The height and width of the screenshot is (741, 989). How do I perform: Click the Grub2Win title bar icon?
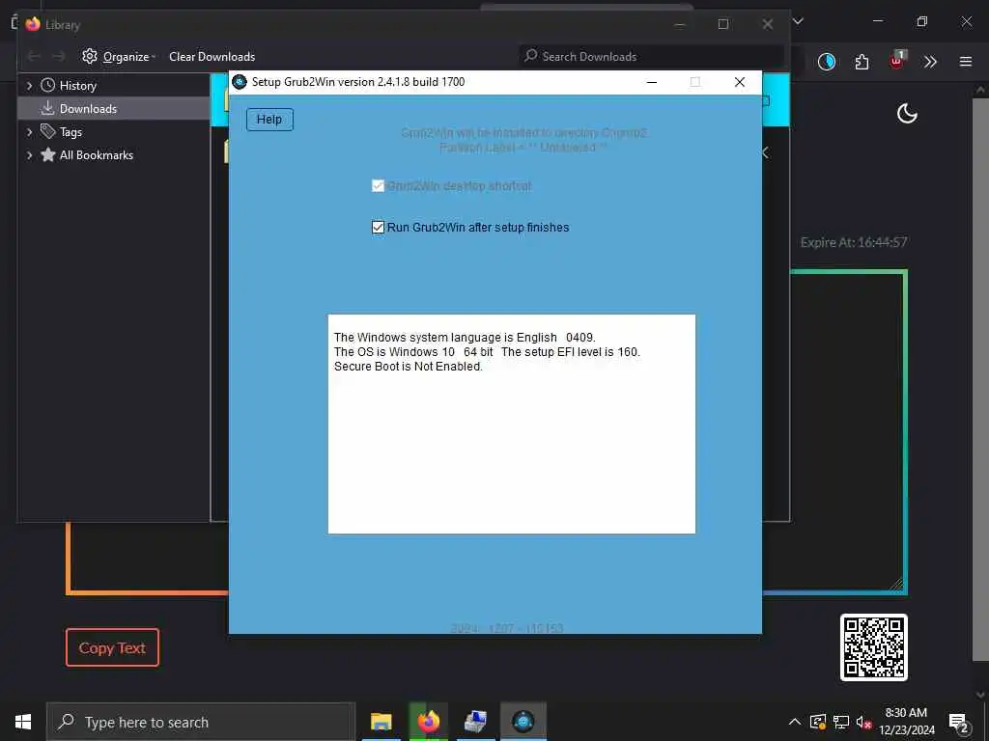pyautogui.click(x=240, y=82)
